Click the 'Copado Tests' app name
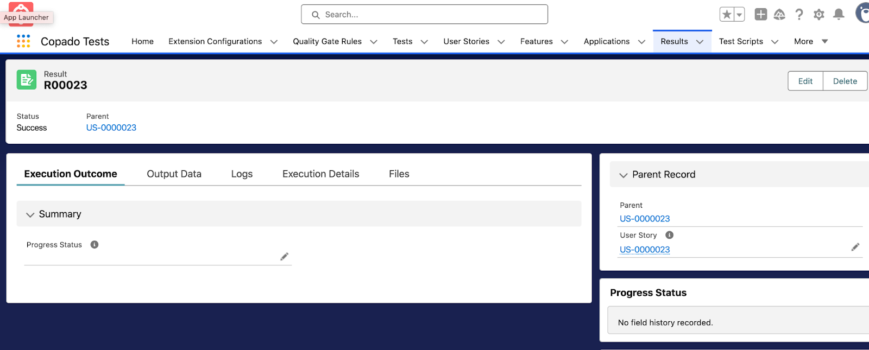Image resolution: width=869 pixels, height=350 pixels. tap(75, 41)
